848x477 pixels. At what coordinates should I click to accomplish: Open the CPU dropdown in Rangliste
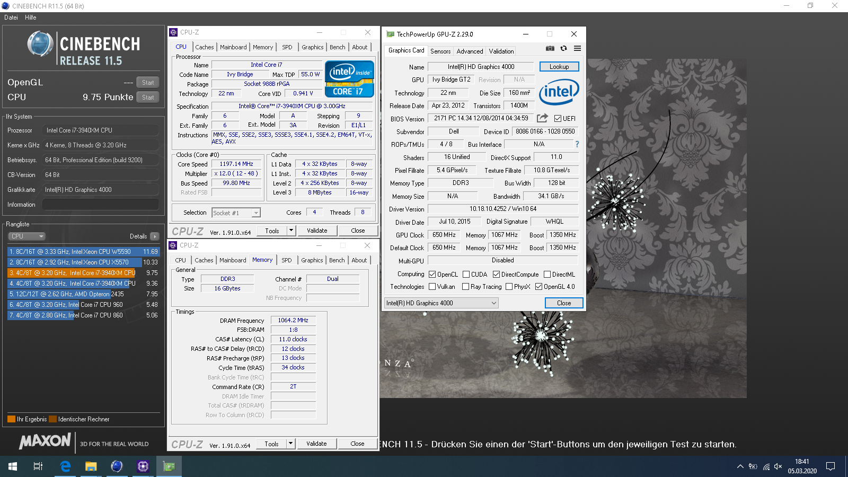tap(26, 236)
